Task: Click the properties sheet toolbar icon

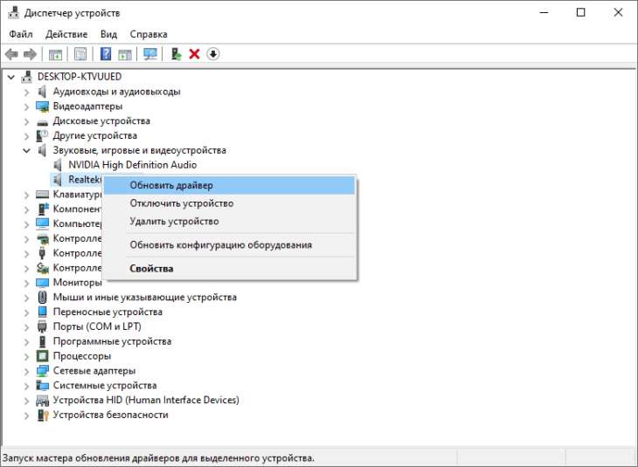Action: click(80, 54)
